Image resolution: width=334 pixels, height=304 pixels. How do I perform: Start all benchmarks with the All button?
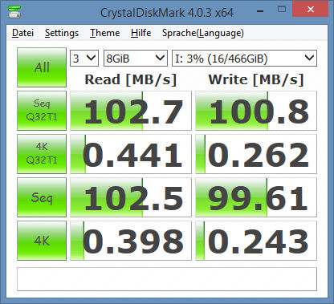point(42,67)
